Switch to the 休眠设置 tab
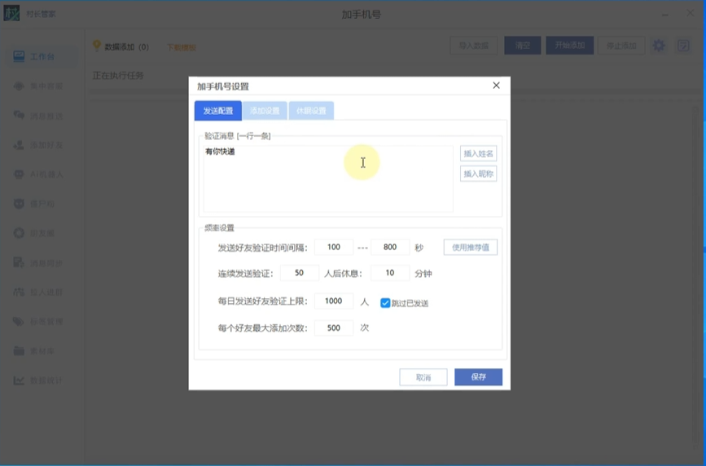The image size is (706, 466). click(311, 111)
